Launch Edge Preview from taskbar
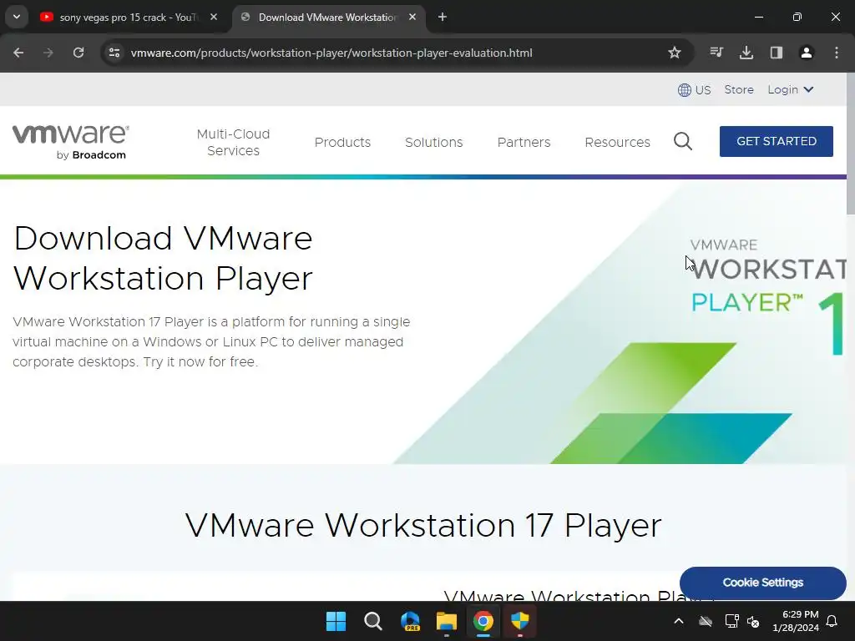Viewport: 855px width, 641px height. (410, 621)
